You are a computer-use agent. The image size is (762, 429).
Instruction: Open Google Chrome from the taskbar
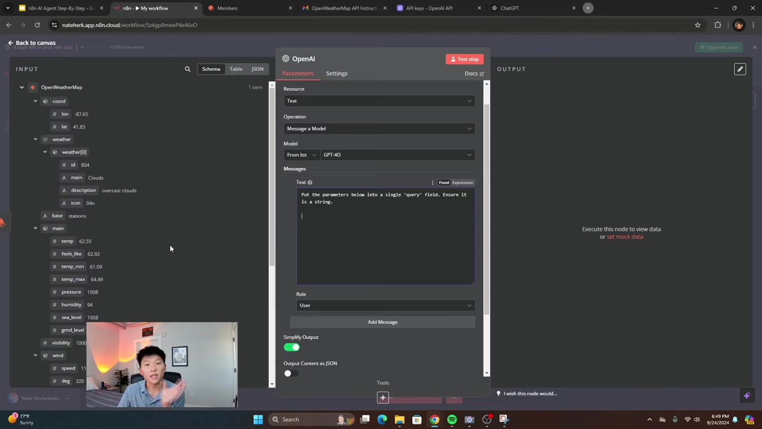tap(434, 419)
